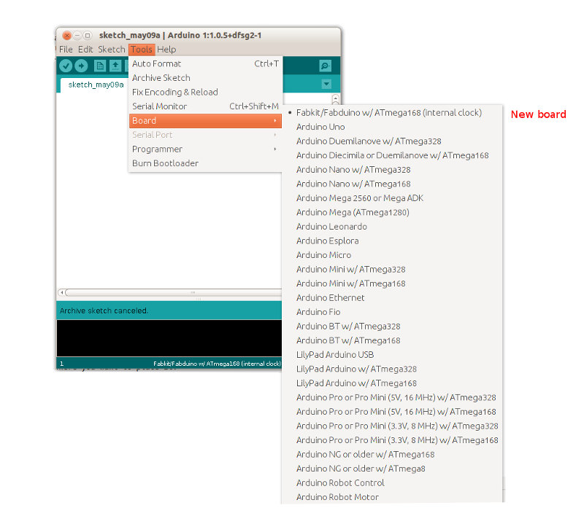Select Pro Mini 5V 16 MHz ATmega168

(392, 412)
